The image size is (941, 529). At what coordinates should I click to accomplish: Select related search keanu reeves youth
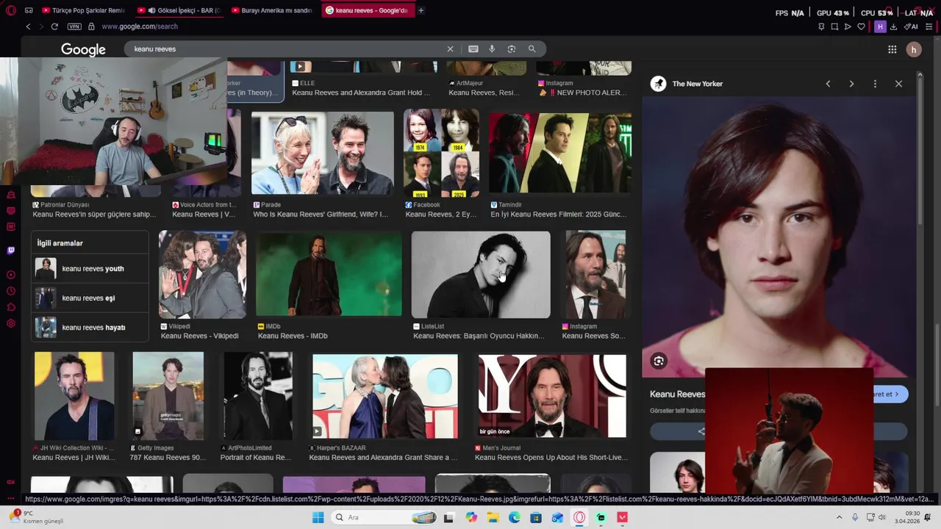90,269
